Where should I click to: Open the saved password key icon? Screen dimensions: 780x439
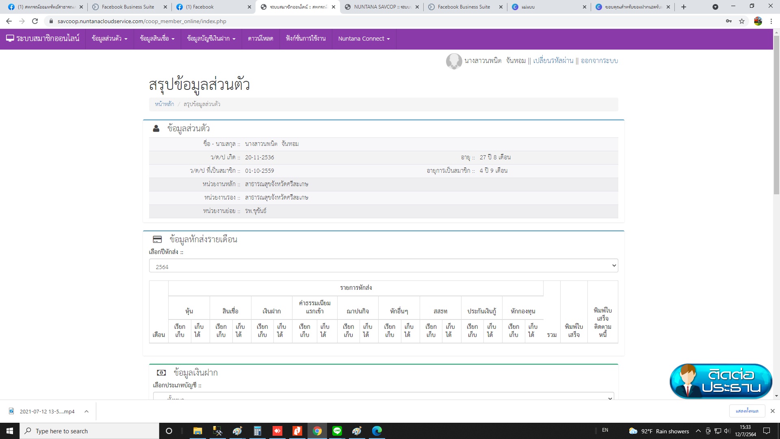point(729,21)
